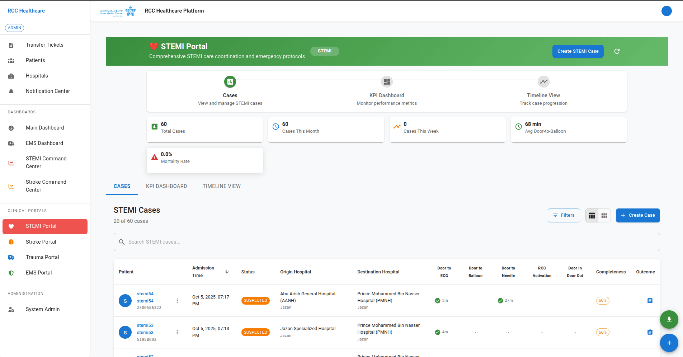Screen dimensions: 683x357
Task: Switch to the KPI DASHBOARD tab
Action: click(166, 186)
